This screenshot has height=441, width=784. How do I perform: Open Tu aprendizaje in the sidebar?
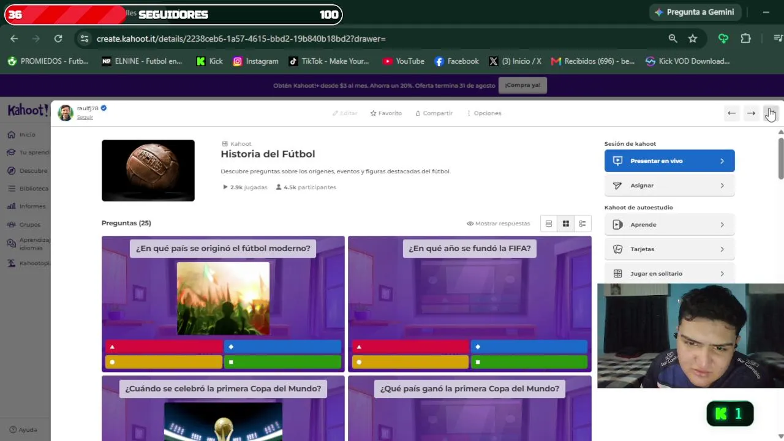pos(29,153)
